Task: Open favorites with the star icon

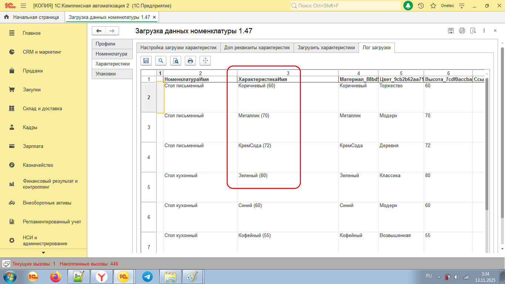Action: (x=433, y=6)
